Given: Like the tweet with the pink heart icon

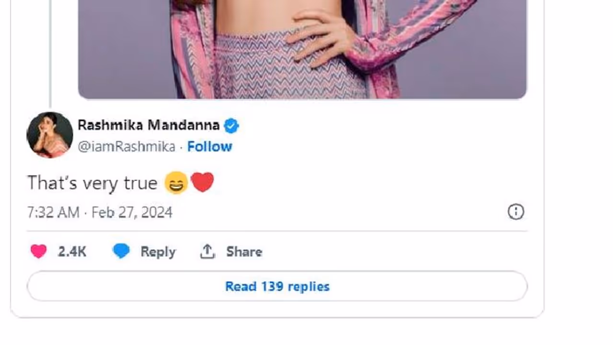Looking at the screenshot, I should click(39, 251).
